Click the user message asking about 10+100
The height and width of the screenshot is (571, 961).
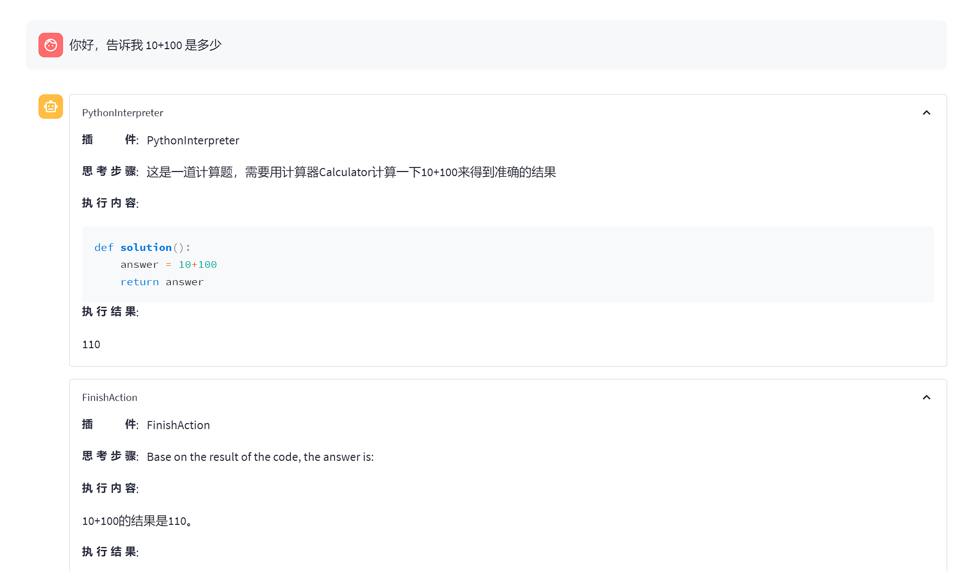(145, 45)
